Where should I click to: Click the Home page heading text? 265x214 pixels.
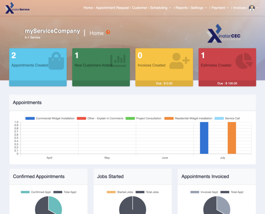tap(97, 33)
